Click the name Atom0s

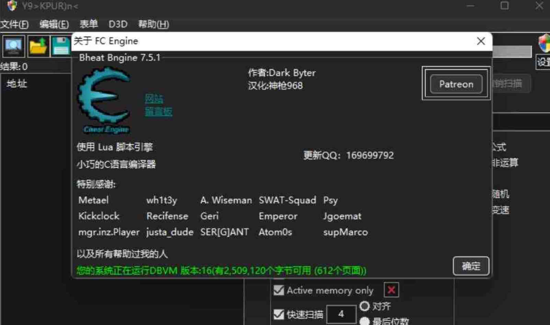(x=275, y=232)
